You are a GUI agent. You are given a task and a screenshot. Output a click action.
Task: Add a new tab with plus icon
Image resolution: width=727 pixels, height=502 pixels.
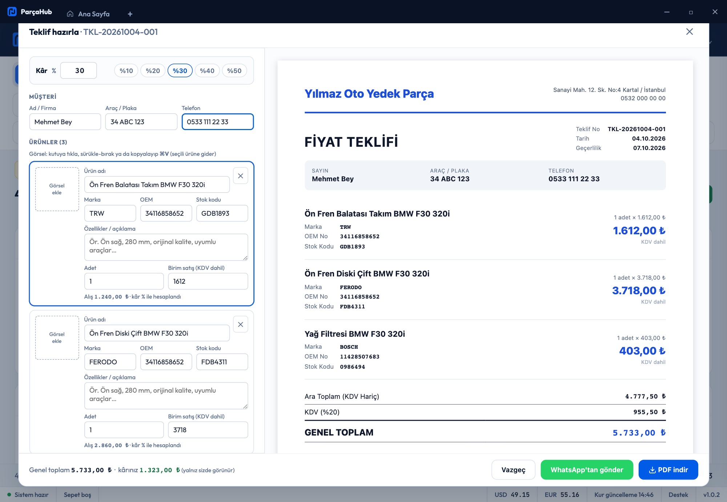[130, 14]
